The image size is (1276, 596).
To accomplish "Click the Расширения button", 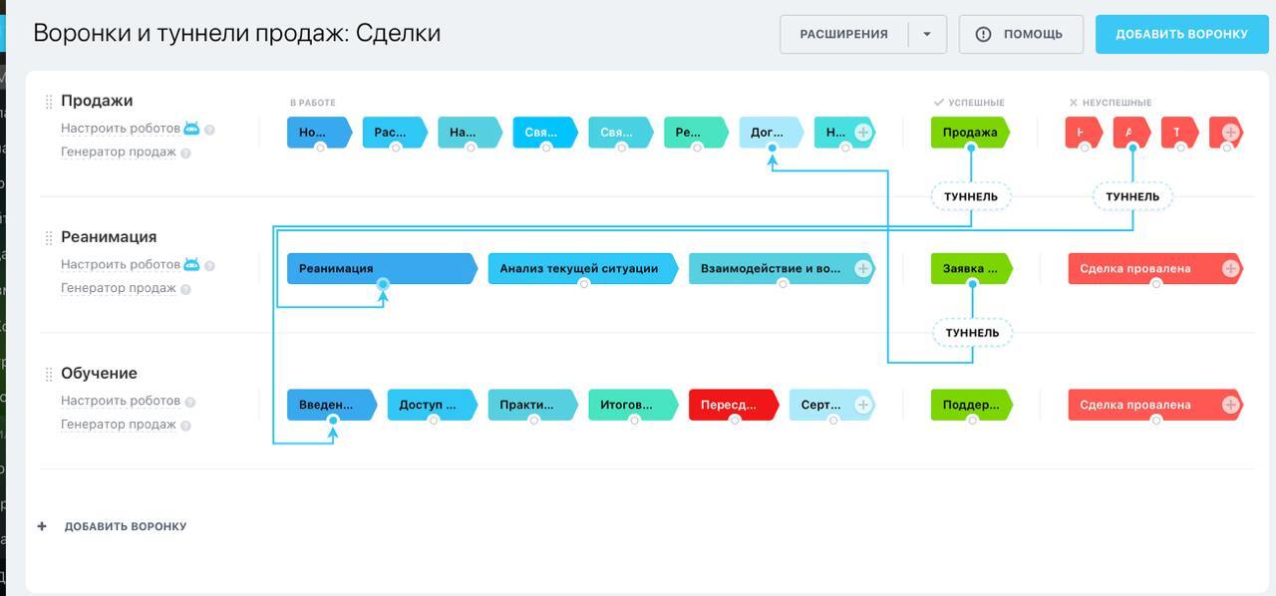I will [843, 35].
